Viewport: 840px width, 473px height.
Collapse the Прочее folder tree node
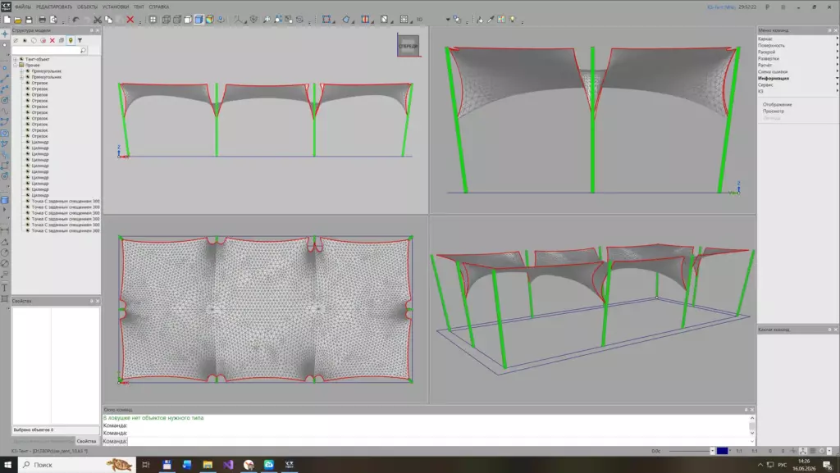pos(16,66)
